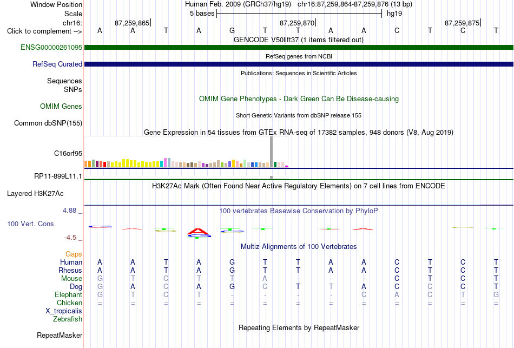Click the 100 Vert. Cons track label

pyautogui.click(x=30, y=224)
